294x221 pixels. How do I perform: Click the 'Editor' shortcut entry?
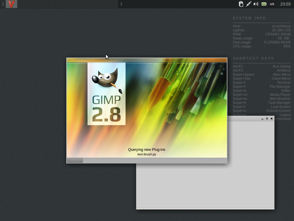click(x=286, y=91)
